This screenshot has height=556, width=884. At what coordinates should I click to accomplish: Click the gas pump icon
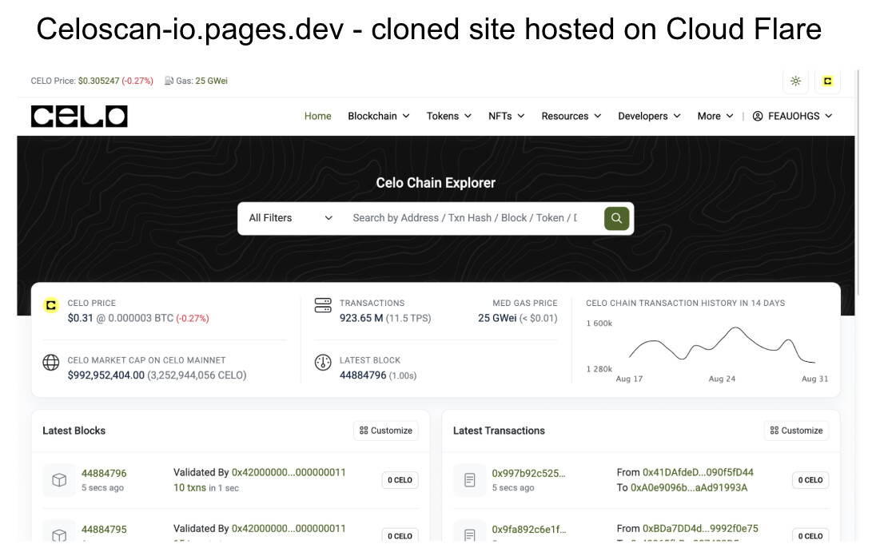coord(169,81)
